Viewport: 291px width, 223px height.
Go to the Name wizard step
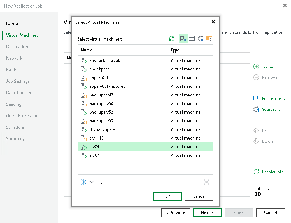tap(12, 24)
